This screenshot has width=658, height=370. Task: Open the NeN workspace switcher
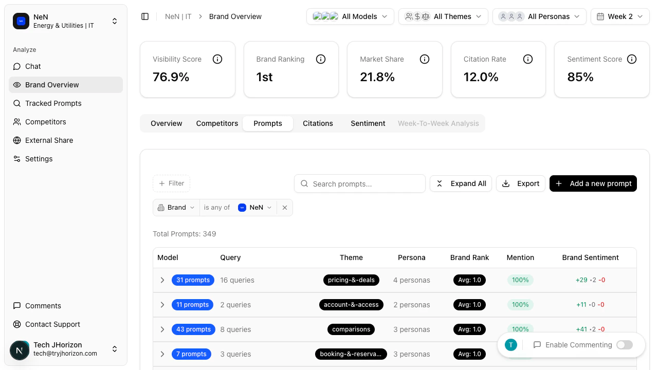click(x=66, y=21)
